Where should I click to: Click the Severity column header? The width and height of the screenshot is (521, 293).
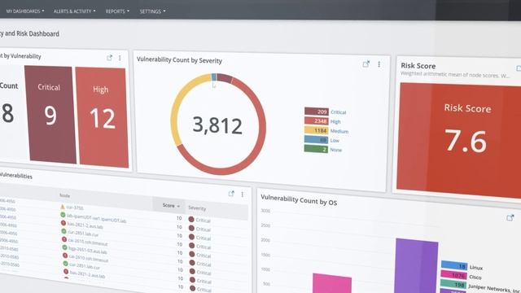tap(197, 208)
